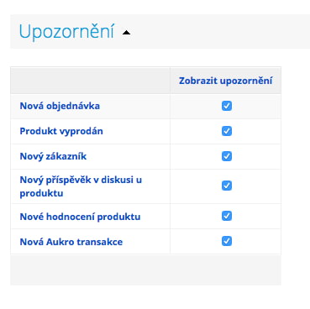Select the Produkt vyprodán row label
This screenshot has width=310, height=309.
pos(61,131)
